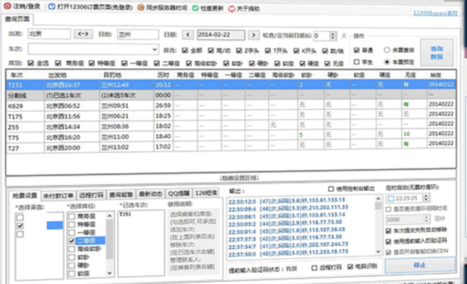Go to previous date with < arrow

coord(188,35)
